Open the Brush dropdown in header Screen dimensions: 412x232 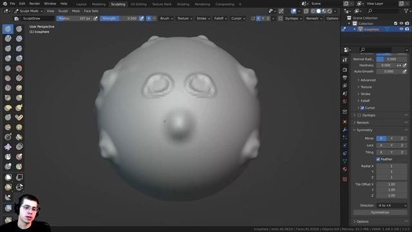pos(167,19)
